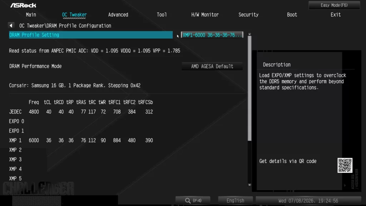Click the XMP 5 row label

pos(15,178)
